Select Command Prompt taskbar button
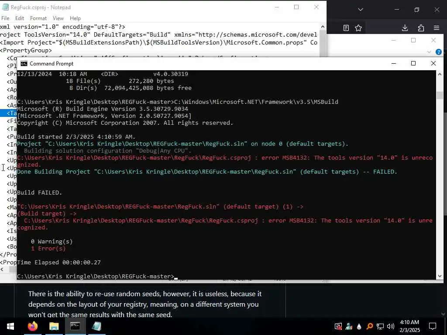 pyautogui.click(x=75, y=326)
